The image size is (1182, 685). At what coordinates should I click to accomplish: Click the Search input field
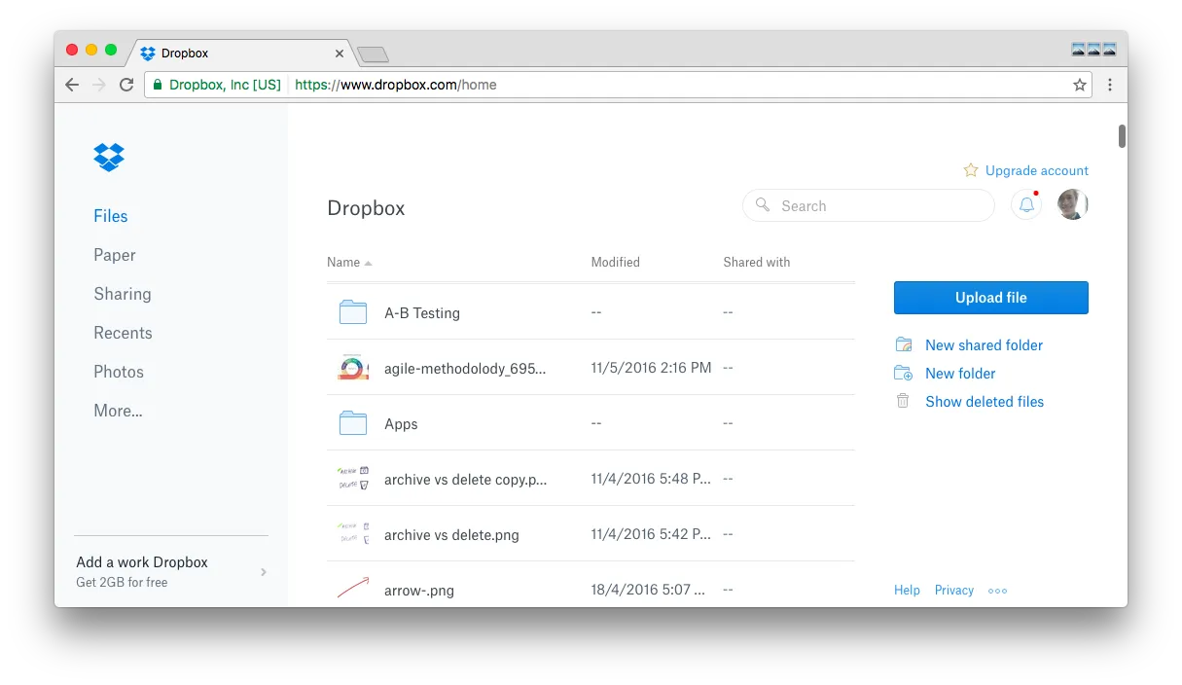click(869, 205)
